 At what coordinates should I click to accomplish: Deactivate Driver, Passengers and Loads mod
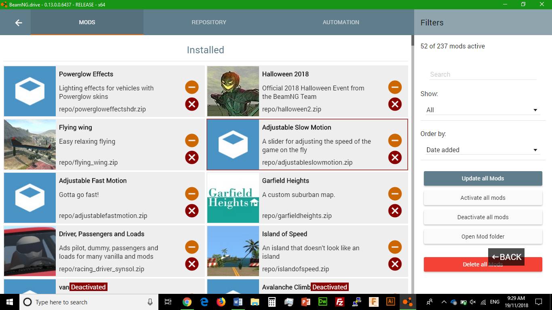pos(192,247)
